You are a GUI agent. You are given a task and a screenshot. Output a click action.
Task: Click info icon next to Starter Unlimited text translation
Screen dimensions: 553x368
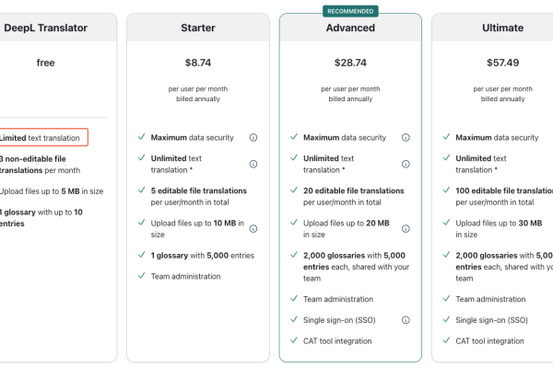[x=253, y=164]
